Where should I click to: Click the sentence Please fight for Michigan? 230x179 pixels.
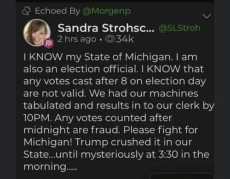coord(111,136)
